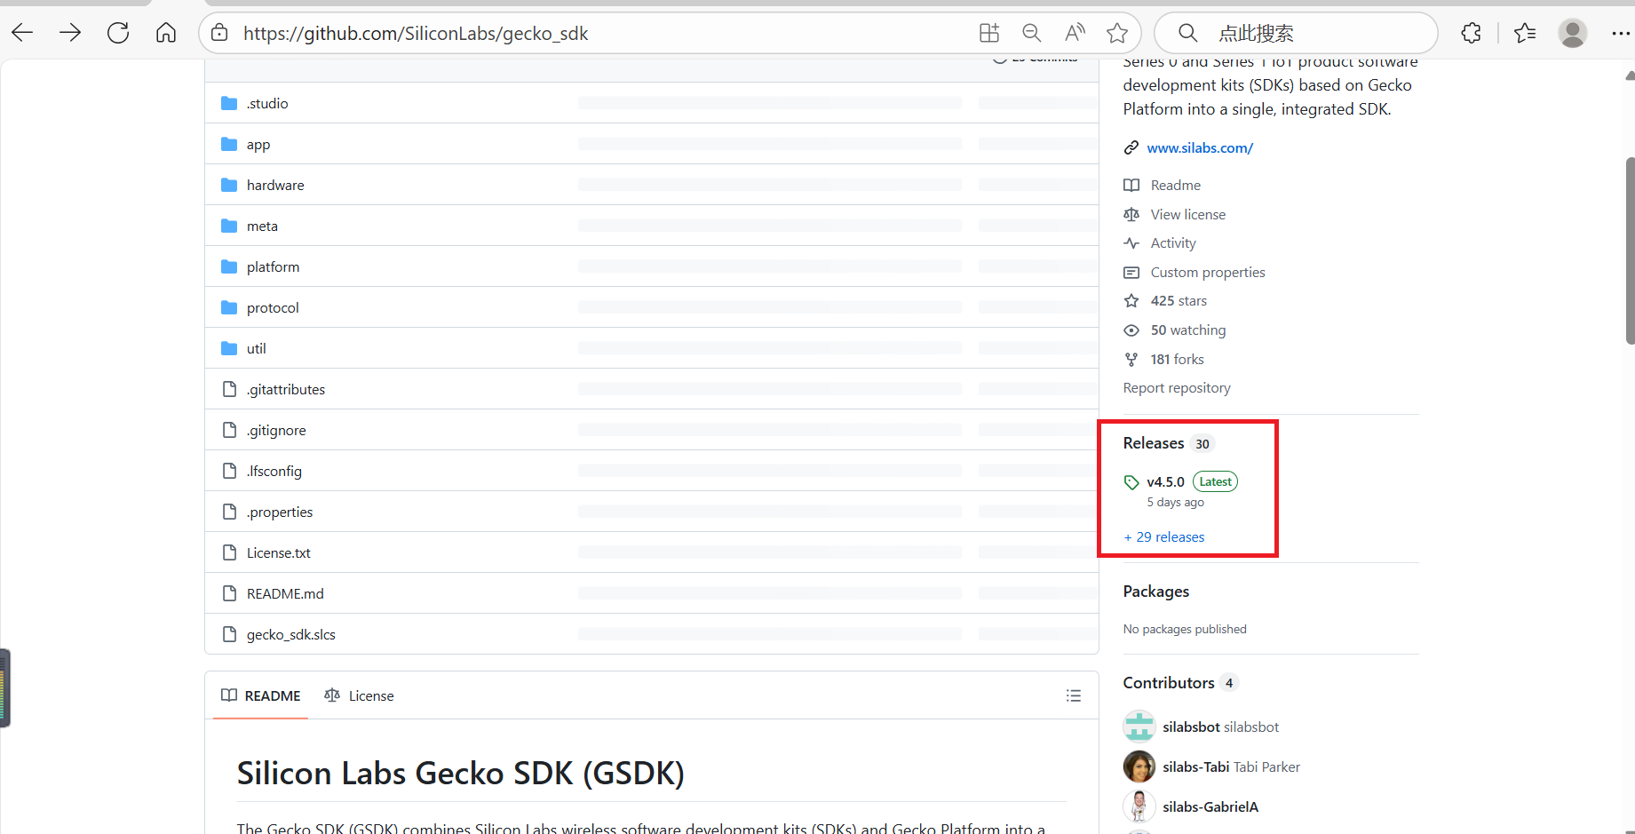Click silabs-GabrielA avatar thumbnail
1635x834 pixels.
(x=1139, y=806)
